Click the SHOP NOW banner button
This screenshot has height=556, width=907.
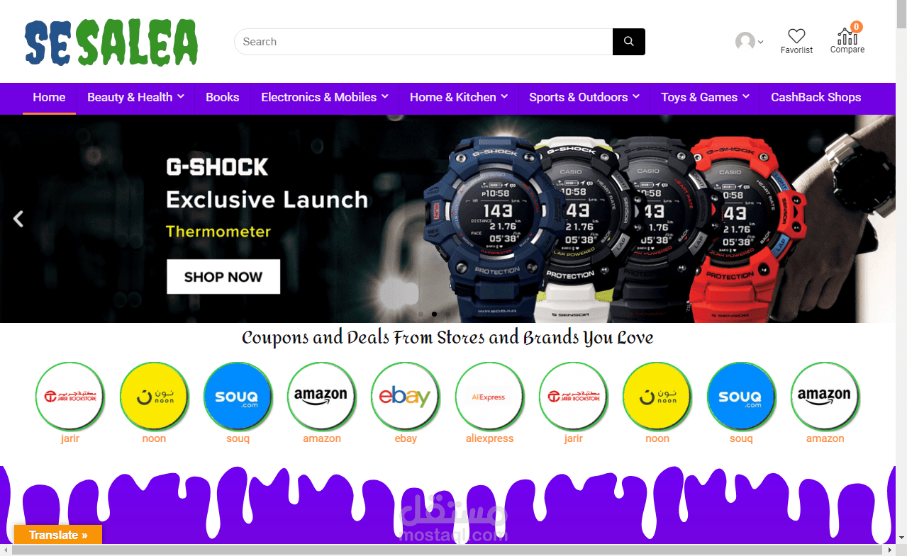click(223, 277)
